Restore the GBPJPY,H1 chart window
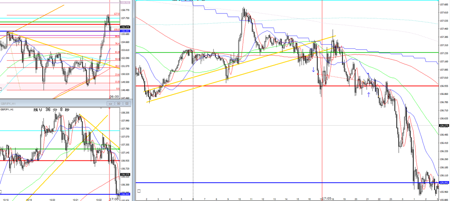The image size is (450, 201). (118, 103)
